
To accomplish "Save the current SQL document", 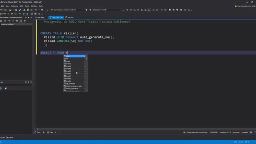I will tap(16, 10).
